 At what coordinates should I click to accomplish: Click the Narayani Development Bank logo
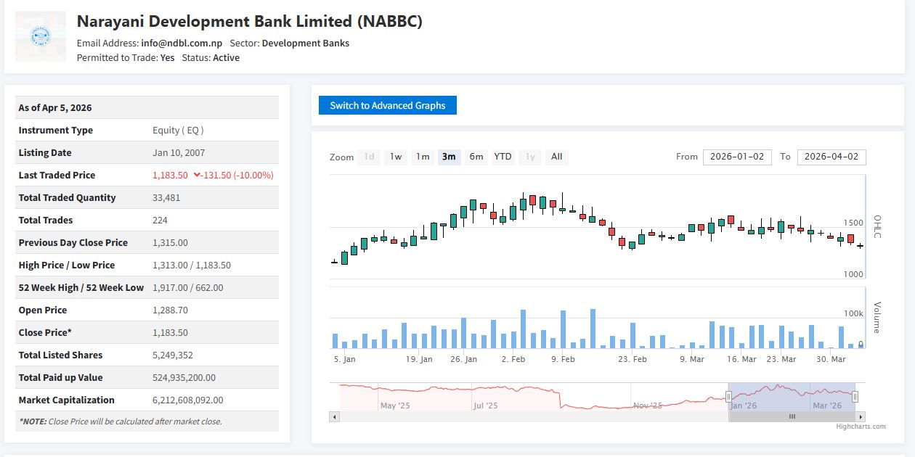[40, 36]
